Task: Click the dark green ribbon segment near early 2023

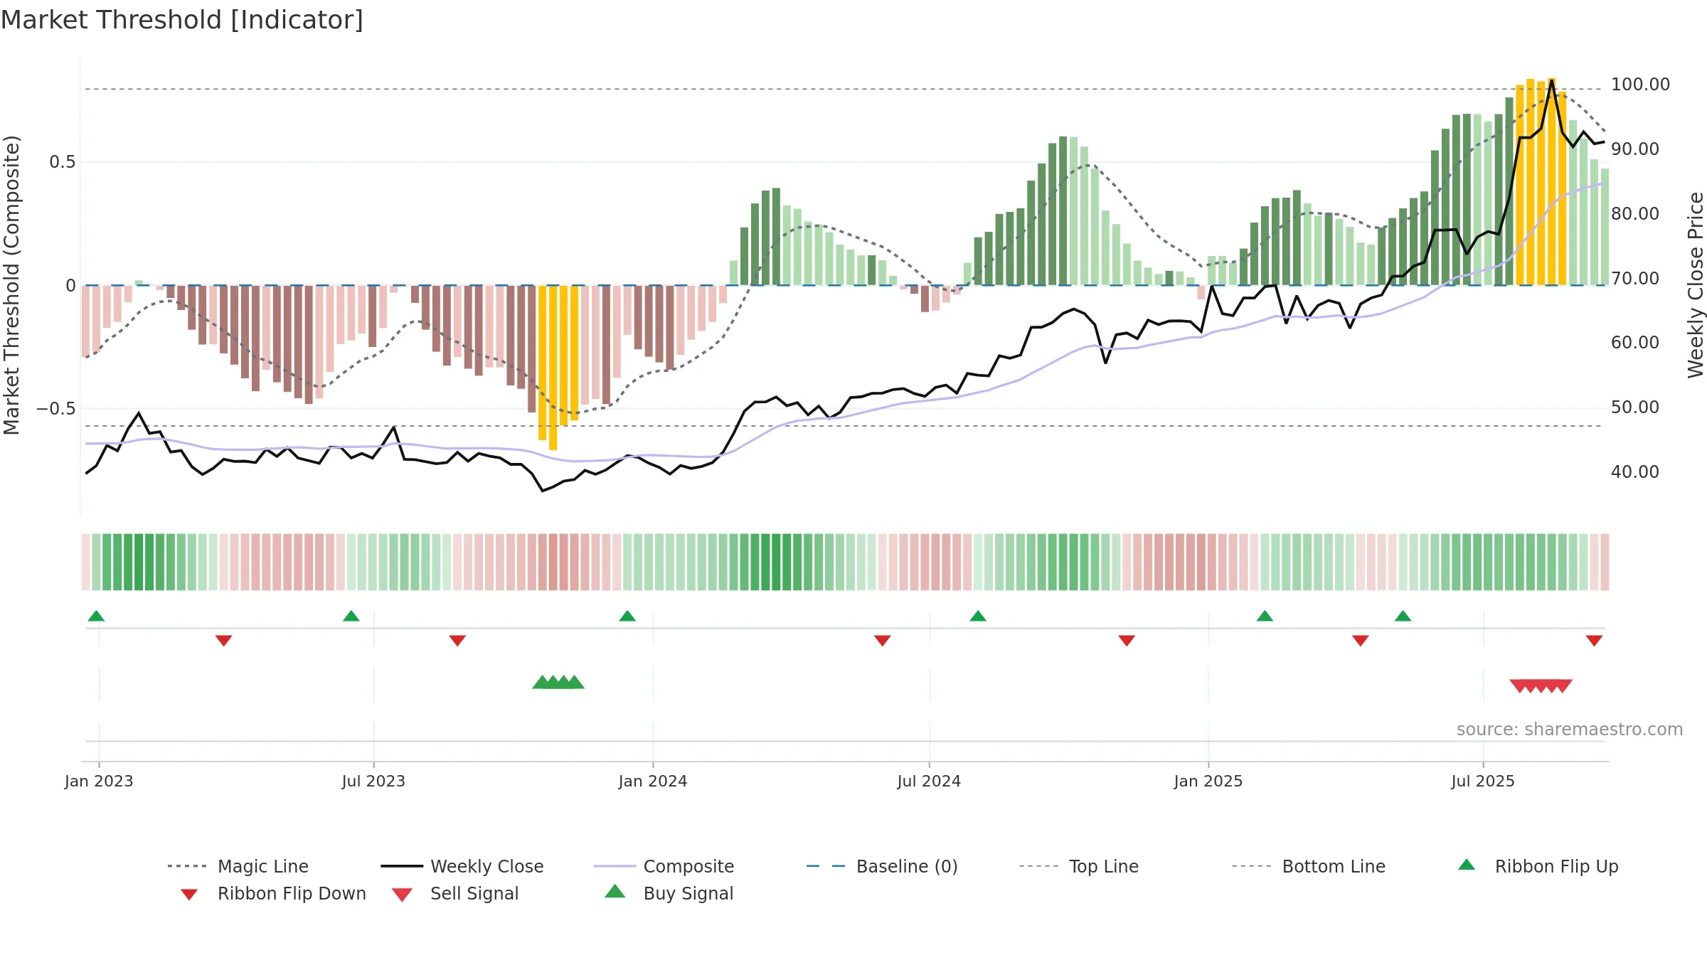Action: click(139, 562)
